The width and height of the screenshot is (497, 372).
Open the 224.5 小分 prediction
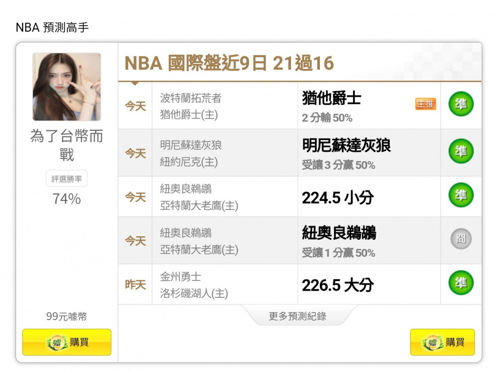click(x=337, y=198)
